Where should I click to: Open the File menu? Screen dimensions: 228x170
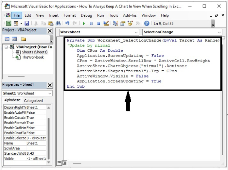point(17,15)
